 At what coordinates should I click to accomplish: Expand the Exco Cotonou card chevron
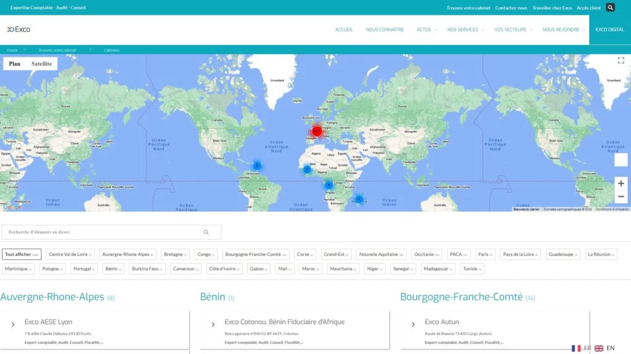pos(213,324)
